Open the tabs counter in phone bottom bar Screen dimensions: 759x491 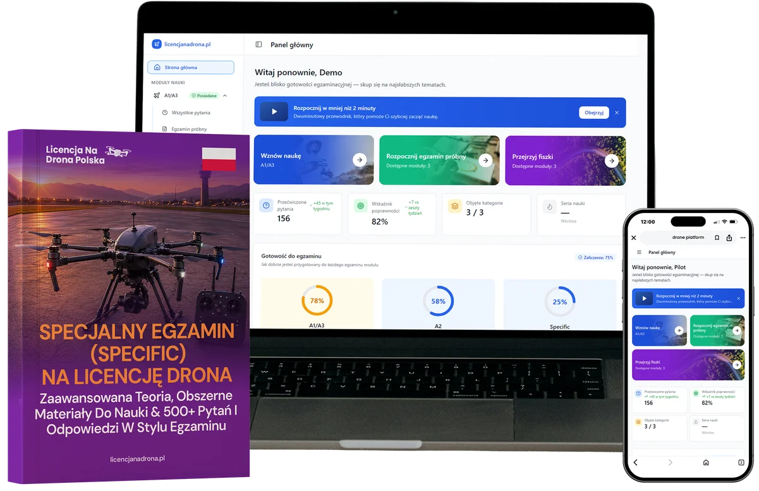[741, 463]
